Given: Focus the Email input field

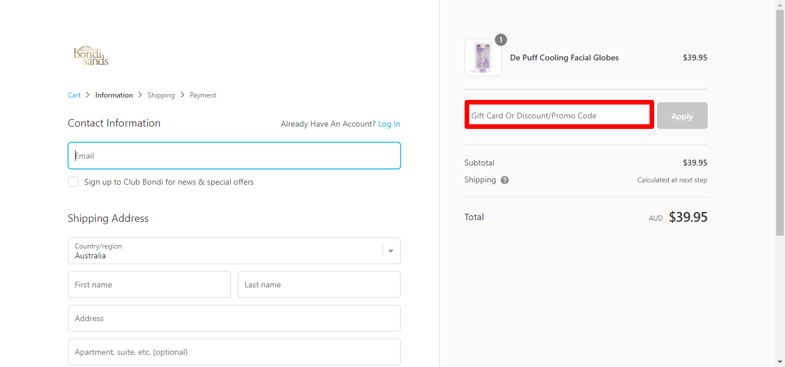Looking at the screenshot, I should 234,156.
